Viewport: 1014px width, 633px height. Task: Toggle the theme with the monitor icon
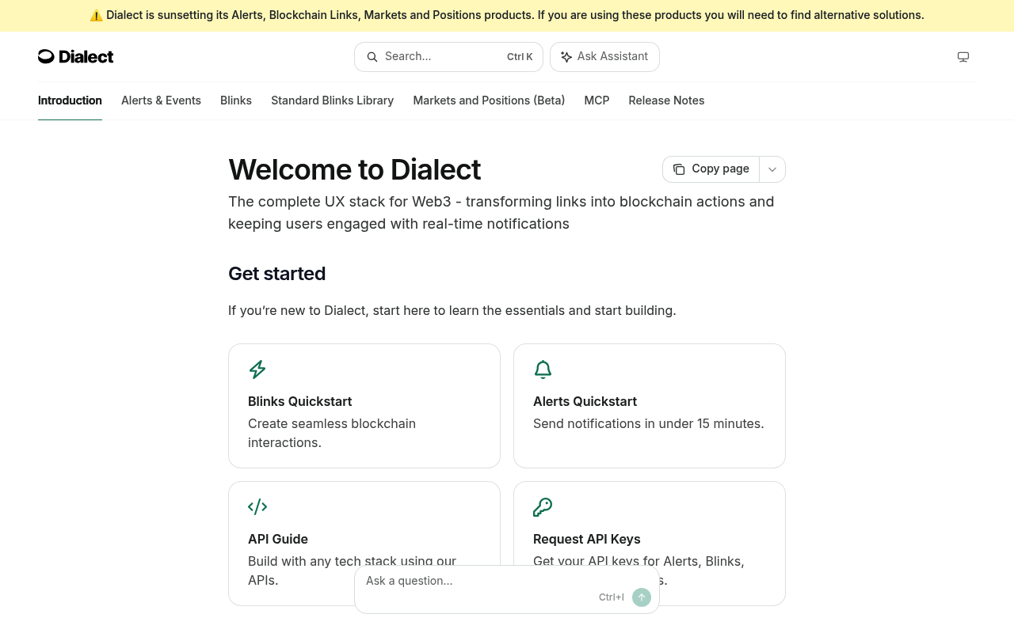[963, 57]
